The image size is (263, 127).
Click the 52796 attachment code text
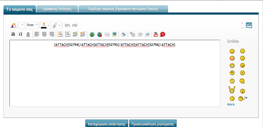[x=154, y=45]
